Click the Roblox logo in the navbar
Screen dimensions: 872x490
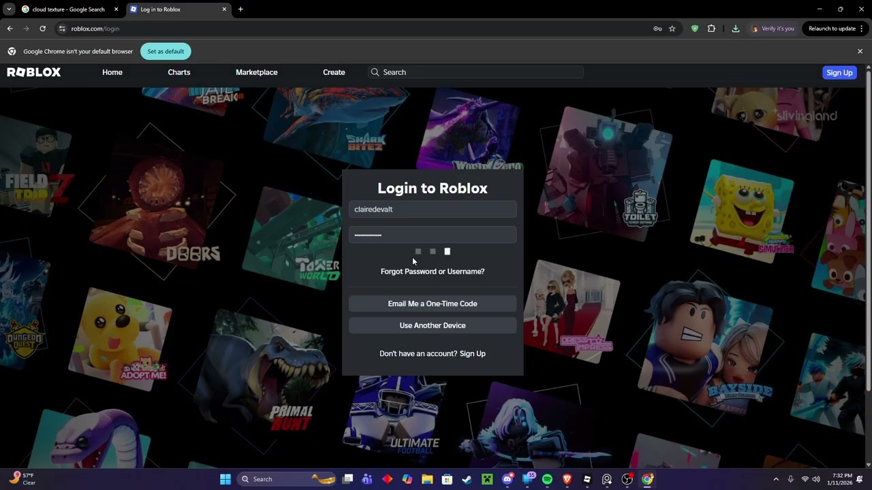pyautogui.click(x=34, y=72)
